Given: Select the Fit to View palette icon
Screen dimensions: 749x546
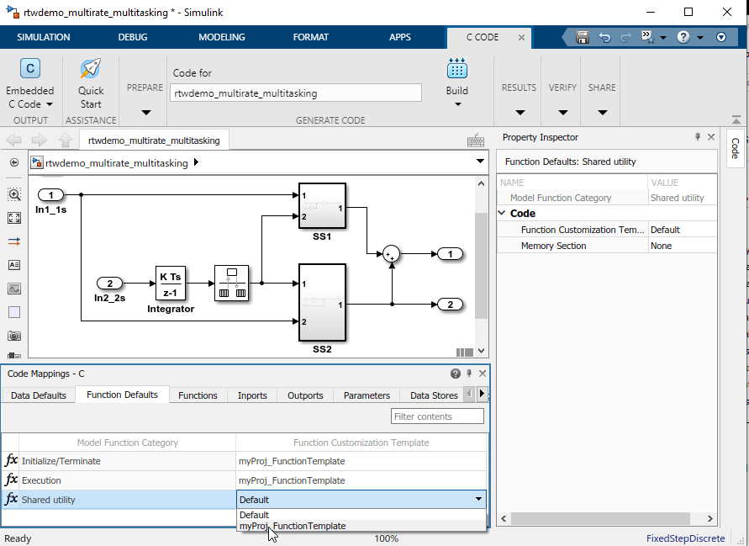Looking at the screenshot, I should [x=14, y=218].
